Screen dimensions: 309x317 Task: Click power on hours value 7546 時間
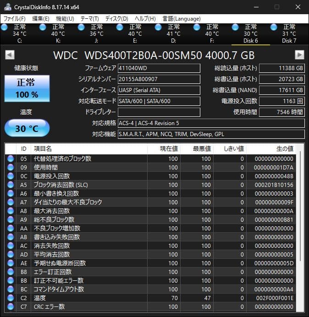282,112
